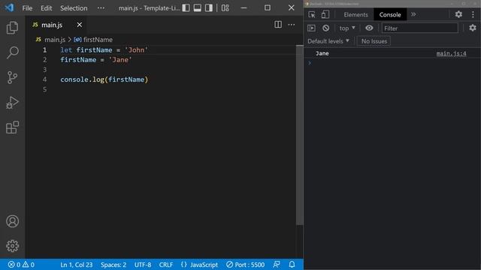Open main.js:4 source link
The width and height of the screenshot is (481, 270).
[451, 53]
